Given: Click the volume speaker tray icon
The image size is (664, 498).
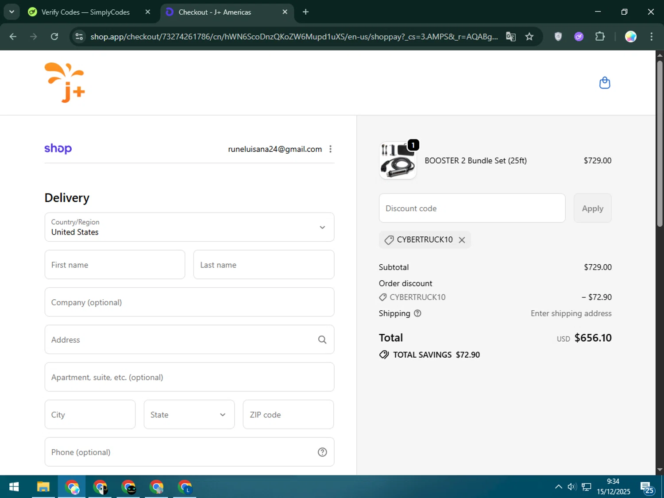Looking at the screenshot, I should click(x=572, y=487).
